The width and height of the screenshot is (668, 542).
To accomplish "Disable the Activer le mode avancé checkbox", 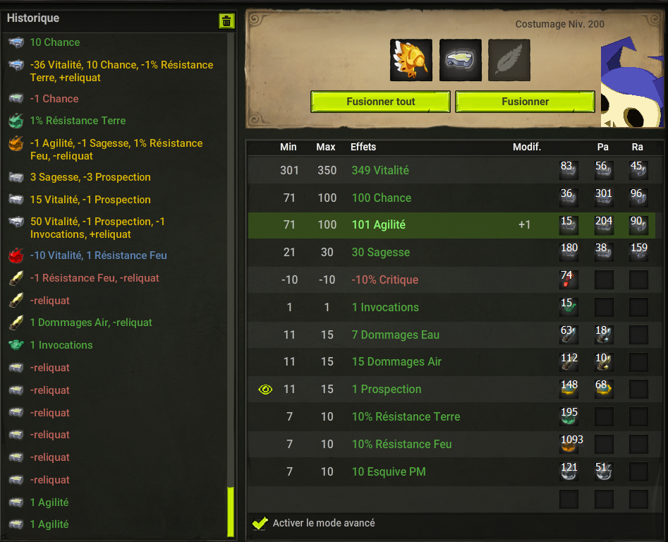I will 260,523.
